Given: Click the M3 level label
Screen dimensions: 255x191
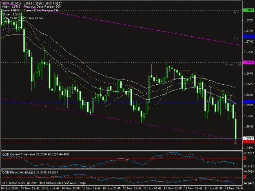Looking at the screenshot, I should click(x=236, y=38).
